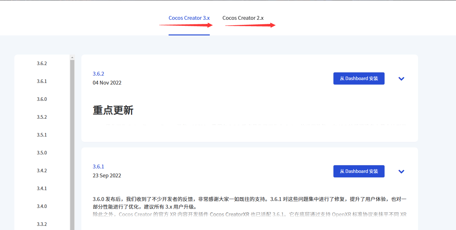Select version 3.4.1 in the sidebar
The image size is (456, 230).
coord(42,188)
